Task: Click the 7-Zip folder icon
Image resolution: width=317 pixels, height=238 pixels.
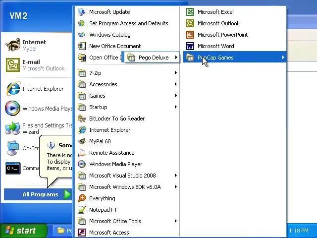Action: tap(82, 73)
